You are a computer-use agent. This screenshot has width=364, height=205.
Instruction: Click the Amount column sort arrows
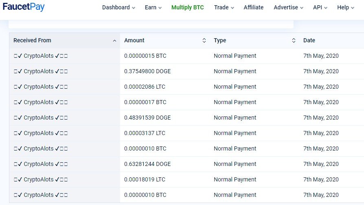pyautogui.click(x=204, y=40)
